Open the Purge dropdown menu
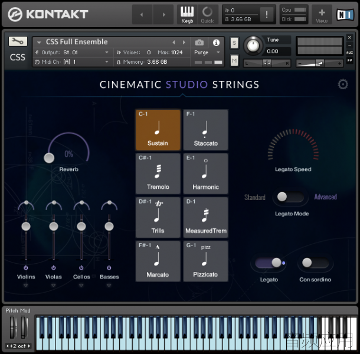Viewport: 360px width, 354px height. point(207,53)
